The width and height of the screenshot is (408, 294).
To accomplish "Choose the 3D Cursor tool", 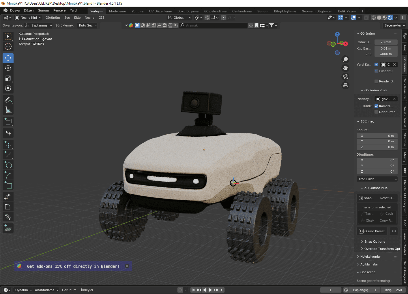I will 8,47.
